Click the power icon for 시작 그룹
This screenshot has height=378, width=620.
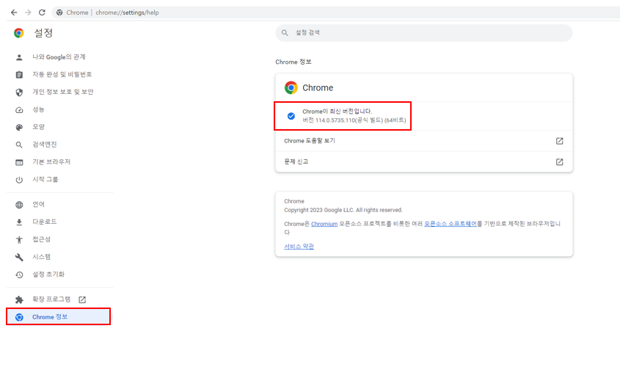19,180
